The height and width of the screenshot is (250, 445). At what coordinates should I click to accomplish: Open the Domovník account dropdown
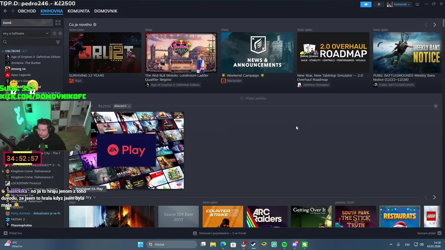coord(398,4)
